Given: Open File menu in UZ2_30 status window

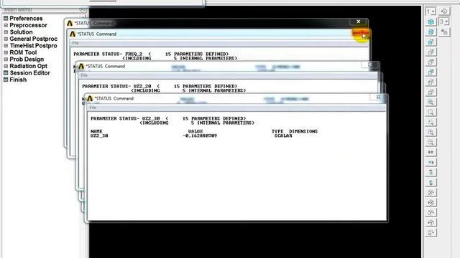Looking at the screenshot, I should click(93, 107).
